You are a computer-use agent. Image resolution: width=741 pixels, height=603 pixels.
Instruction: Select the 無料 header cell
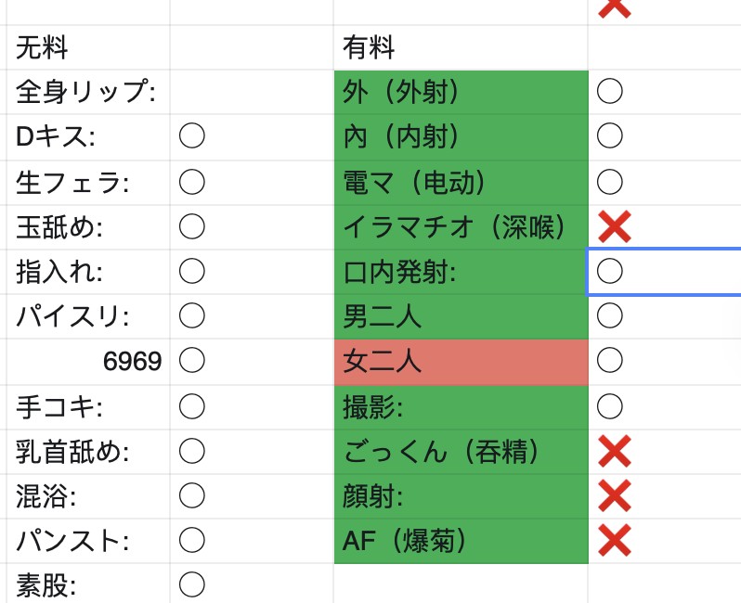(x=88, y=47)
